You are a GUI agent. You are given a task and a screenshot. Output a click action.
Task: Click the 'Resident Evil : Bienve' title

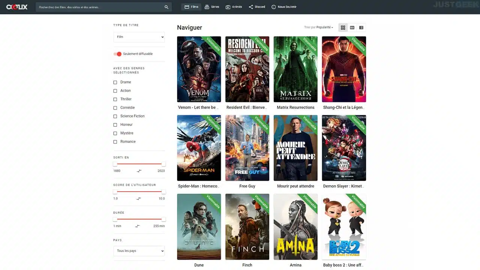[x=247, y=108]
